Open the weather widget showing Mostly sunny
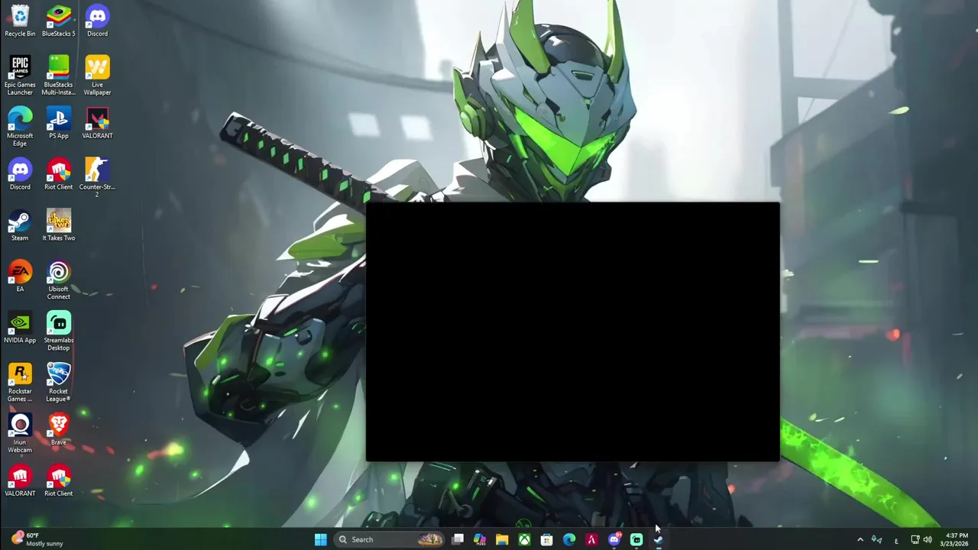978x550 pixels. tap(38, 539)
